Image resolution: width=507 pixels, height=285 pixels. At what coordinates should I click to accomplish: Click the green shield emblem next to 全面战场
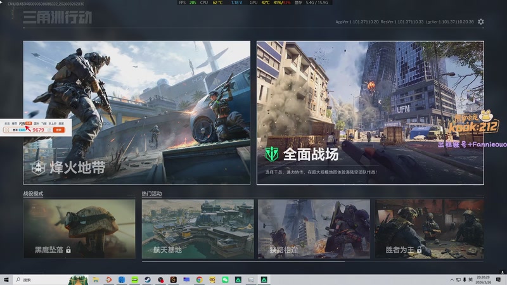tap(272, 154)
